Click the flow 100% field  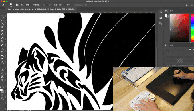pos(60,5)
